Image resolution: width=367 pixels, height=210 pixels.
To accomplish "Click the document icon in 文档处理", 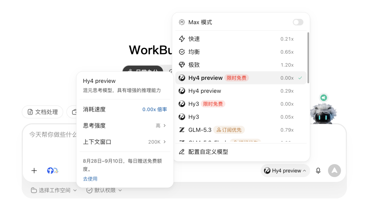I will click(30, 112).
